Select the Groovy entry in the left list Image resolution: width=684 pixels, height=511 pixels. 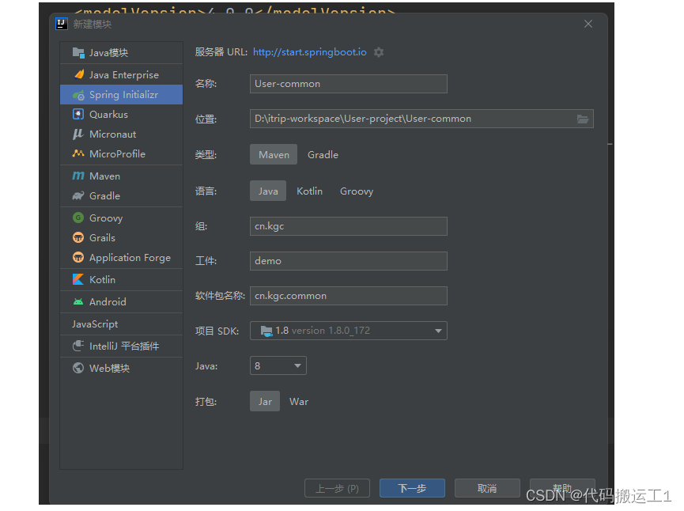(x=121, y=218)
